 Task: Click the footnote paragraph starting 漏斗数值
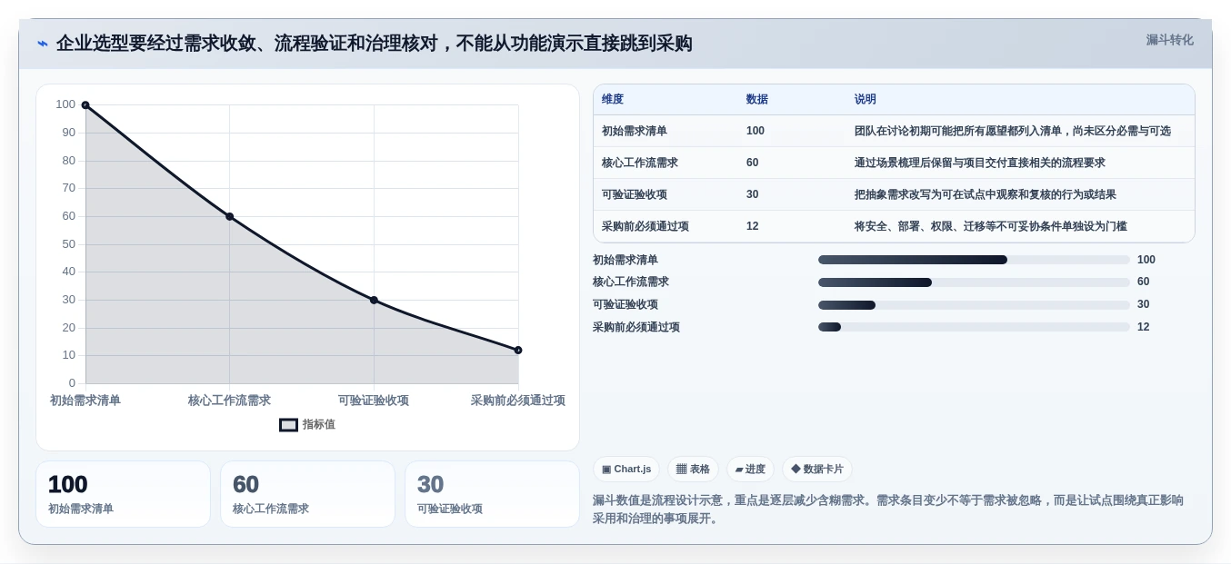coord(888,510)
